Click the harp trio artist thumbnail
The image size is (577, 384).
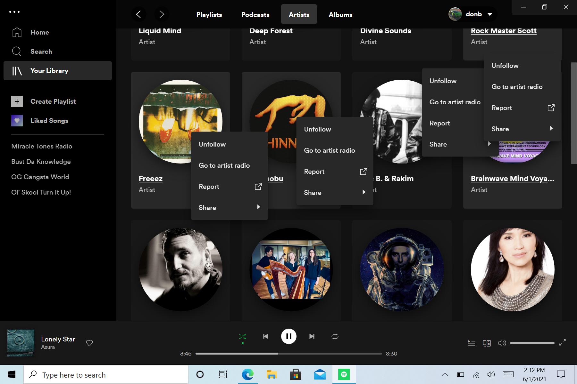coord(291,269)
